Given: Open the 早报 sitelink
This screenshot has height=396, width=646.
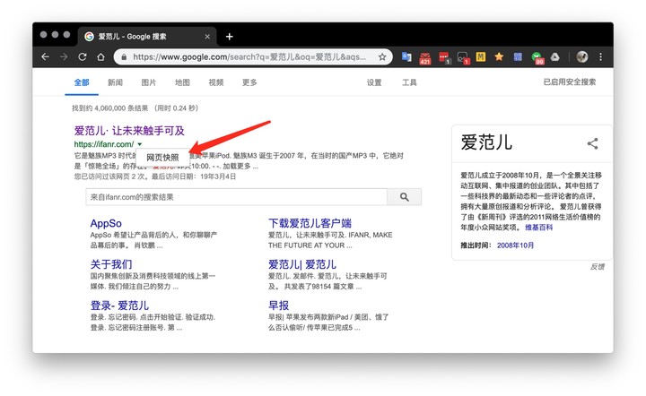Looking at the screenshot, I should [x=278, y=306].
